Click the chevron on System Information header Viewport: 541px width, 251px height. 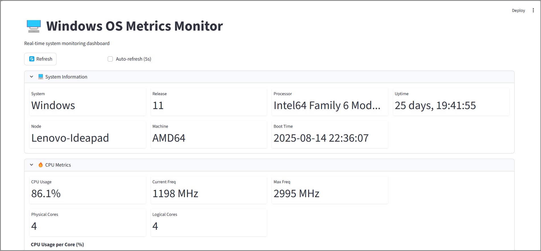click(x=32, y=76)
